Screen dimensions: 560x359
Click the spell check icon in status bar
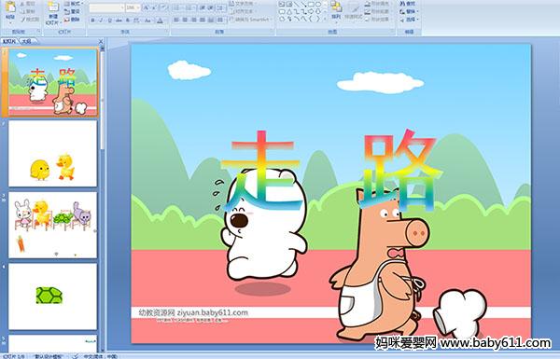(76, 356)
